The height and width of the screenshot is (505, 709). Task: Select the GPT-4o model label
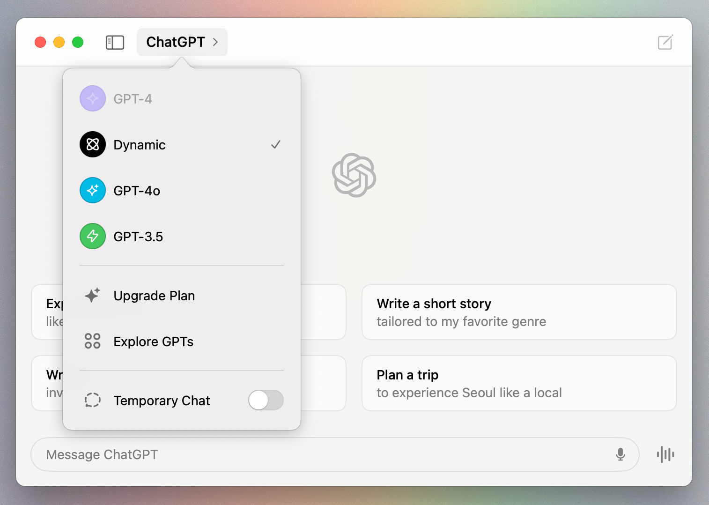click(x=137, y=191)
